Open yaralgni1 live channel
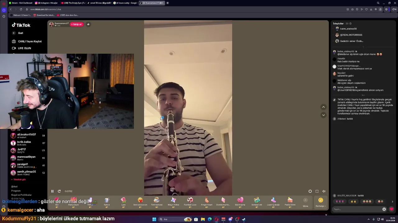 pyautogui.click(x=28, y=165)
